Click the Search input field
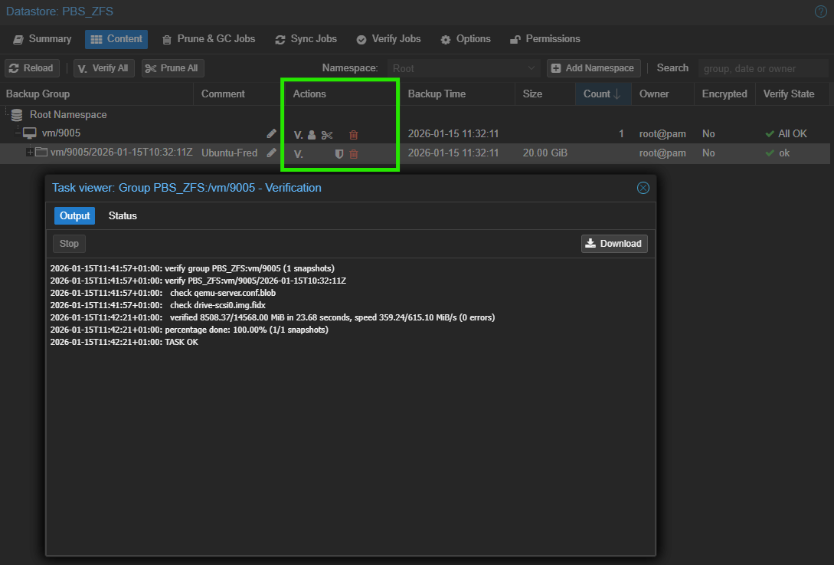The image size is (834, 565). (x=763, y=68)
